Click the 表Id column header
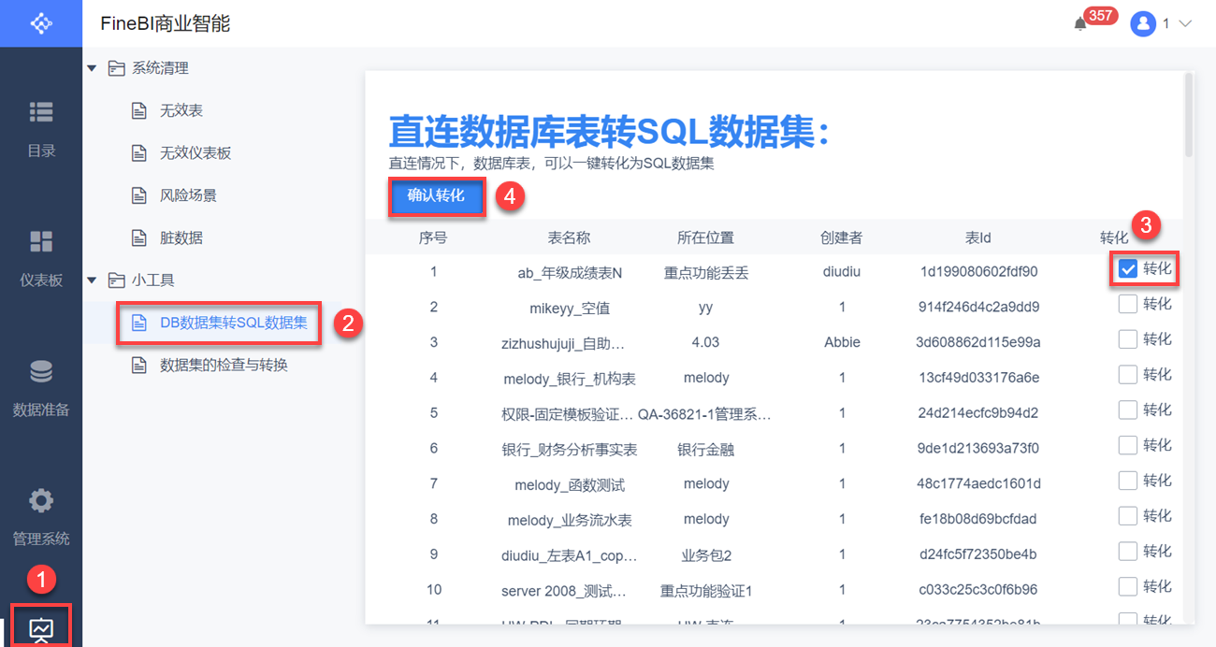Viewport: 1216px width, 647px height. (977, 237)
